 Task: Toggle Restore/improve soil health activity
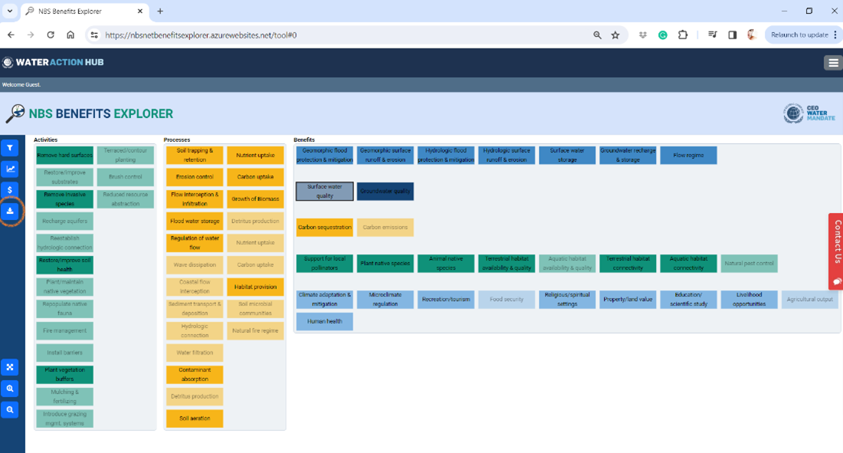[x=64, y=264]
